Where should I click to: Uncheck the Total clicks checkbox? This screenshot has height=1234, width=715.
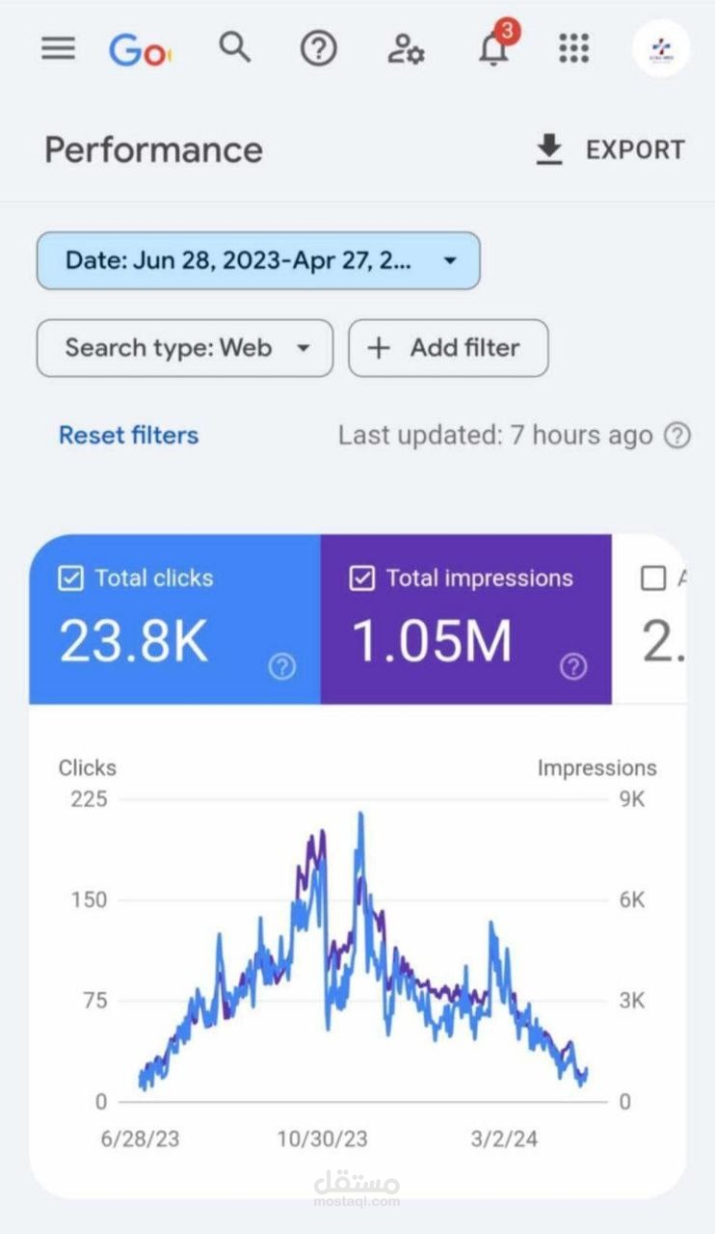pyautogui.click(x=70, y=578)
